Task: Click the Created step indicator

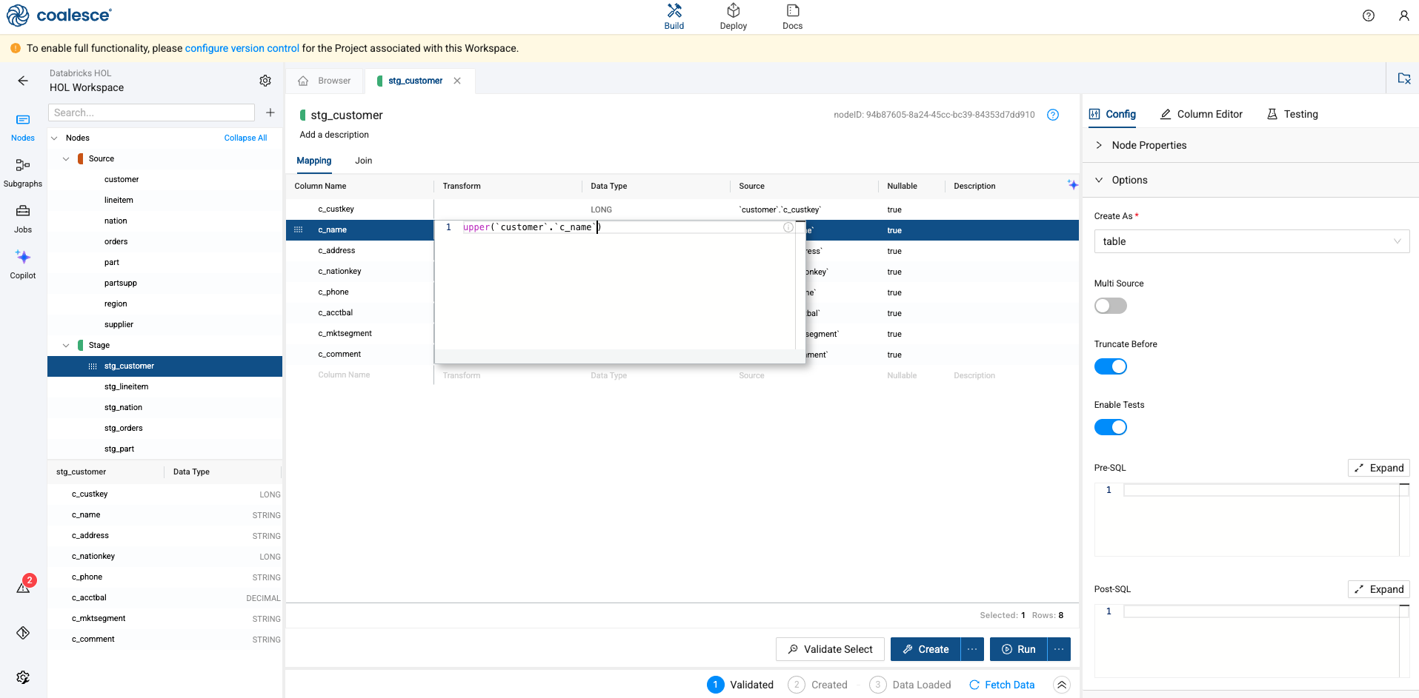Action: (x=817, y=685)
